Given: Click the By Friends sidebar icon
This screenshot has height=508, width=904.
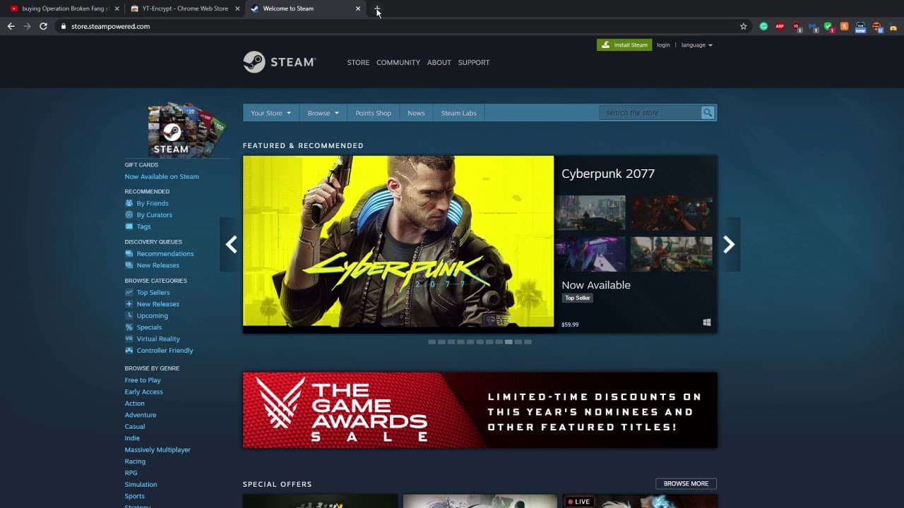Looking at the screenshot, I should [129, 203].
